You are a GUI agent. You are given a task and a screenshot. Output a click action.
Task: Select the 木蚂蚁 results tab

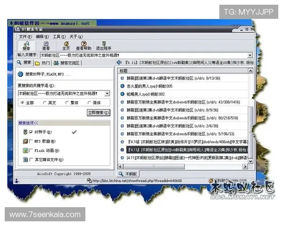(x=128, y=174)
